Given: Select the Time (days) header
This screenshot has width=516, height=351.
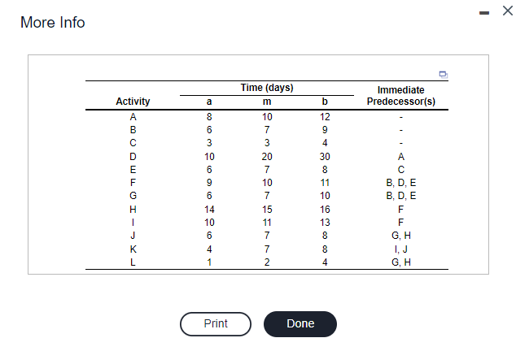Looking at the screenshot, I should point(267,88).
